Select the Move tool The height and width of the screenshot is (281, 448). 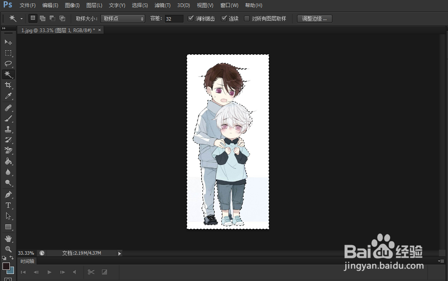click(8, 42)
